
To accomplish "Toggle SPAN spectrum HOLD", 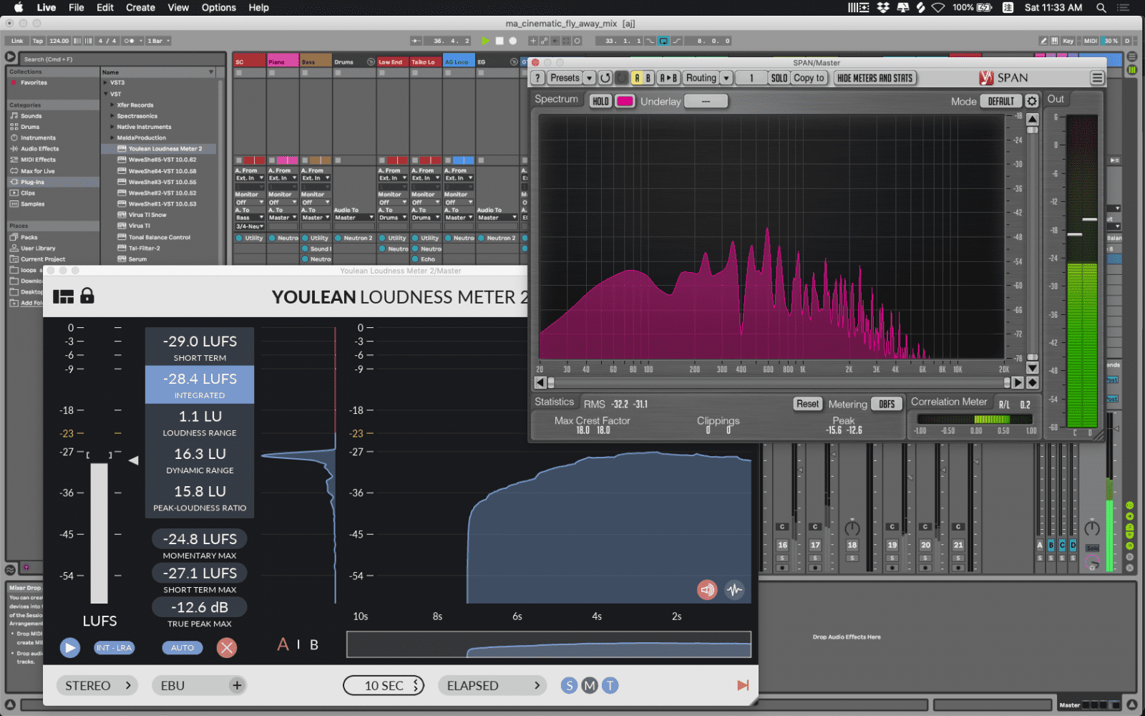I will (600, 101).
